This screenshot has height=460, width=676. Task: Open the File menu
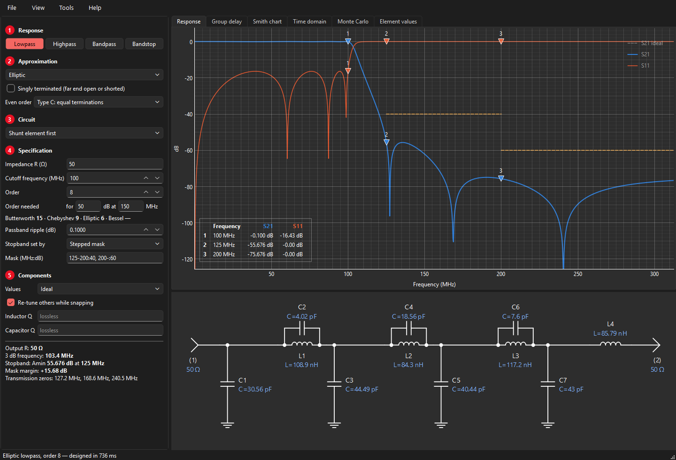[12, 8]
